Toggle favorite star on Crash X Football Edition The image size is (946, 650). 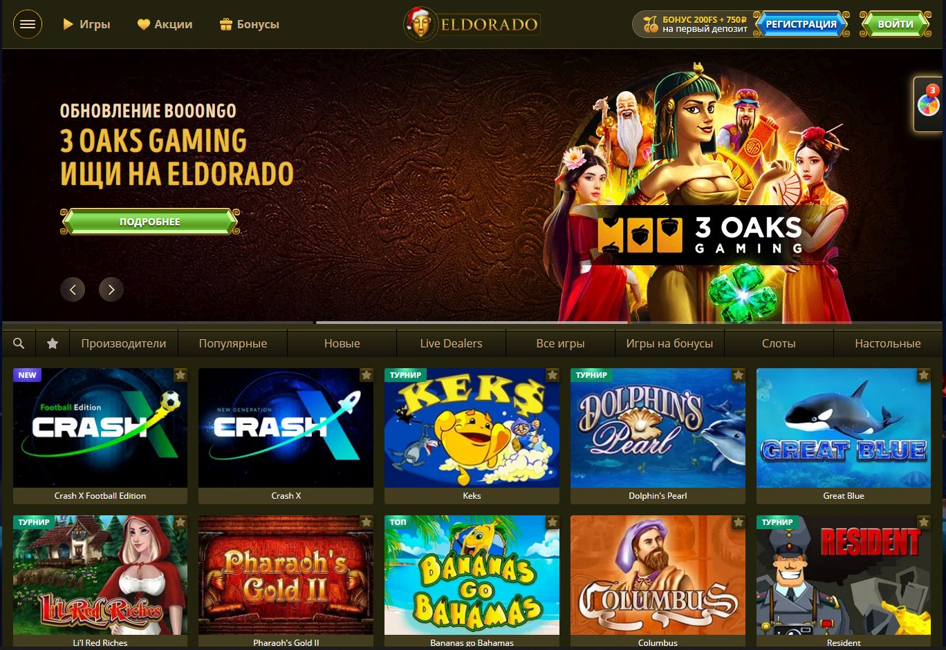pyautogui.click(x=180, y=375)
